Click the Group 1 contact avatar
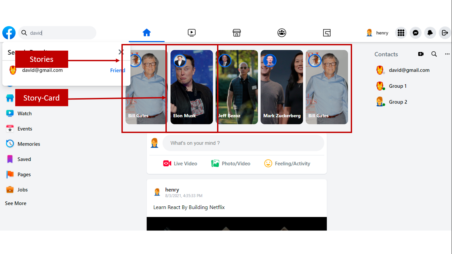This screenshot has width=452, height=254. click(380, 86)
